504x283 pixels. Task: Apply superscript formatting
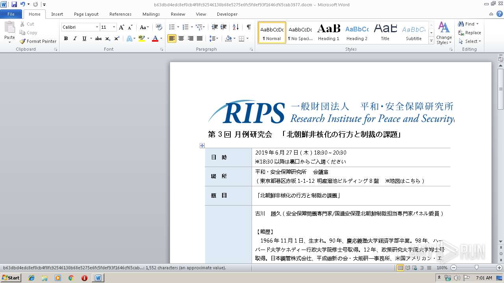coord(117,39)
